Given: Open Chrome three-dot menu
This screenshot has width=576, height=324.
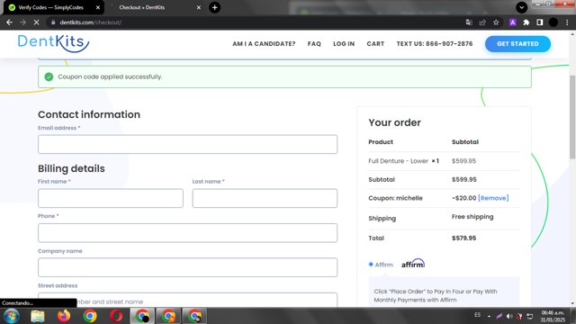Looking at the screenshot, I should pyautogui.click(x=567, y=22).
